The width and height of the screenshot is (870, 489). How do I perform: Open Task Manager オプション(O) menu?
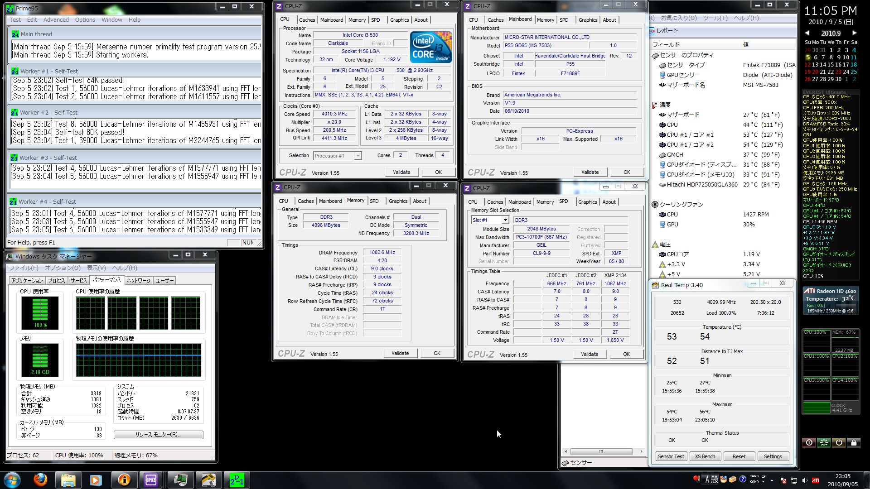coord(63,268)
